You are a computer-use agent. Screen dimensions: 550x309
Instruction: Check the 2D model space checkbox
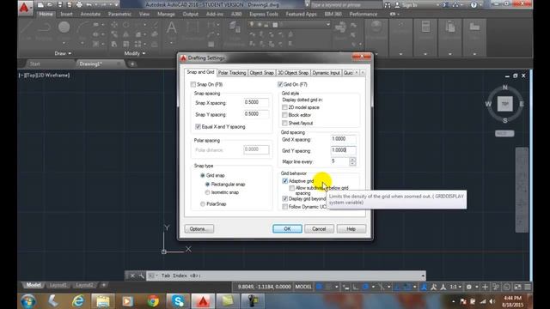click(x=284, y=107)
